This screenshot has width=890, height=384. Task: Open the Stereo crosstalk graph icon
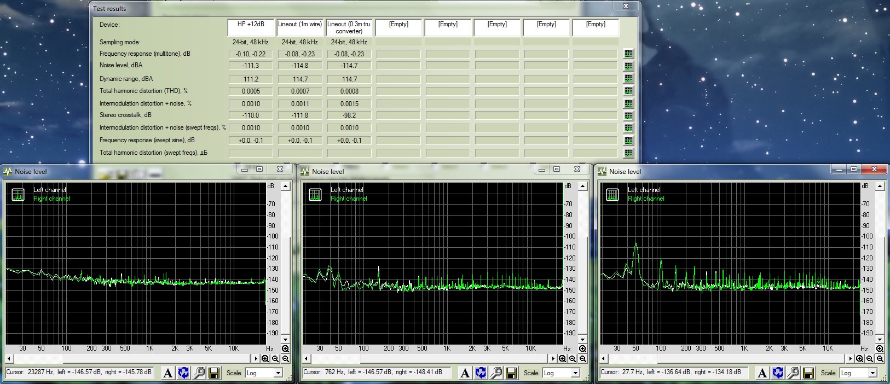[x=628, y=116]
